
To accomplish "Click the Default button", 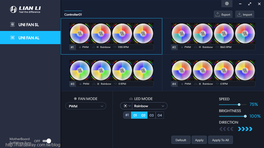I will coord(181,140).
